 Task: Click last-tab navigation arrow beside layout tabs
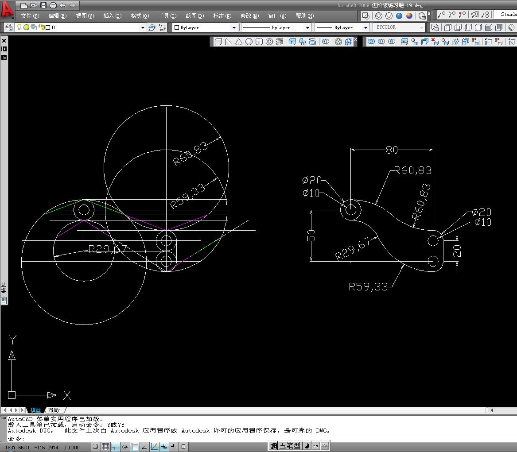click(23, 410)
